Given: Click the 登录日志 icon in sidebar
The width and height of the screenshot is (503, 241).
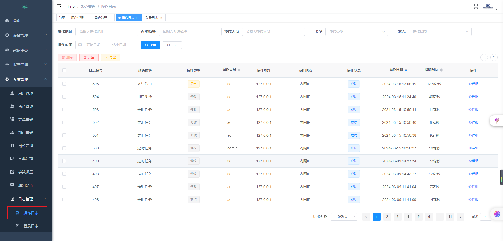Looking at the screenshot, I should point(18,226).
